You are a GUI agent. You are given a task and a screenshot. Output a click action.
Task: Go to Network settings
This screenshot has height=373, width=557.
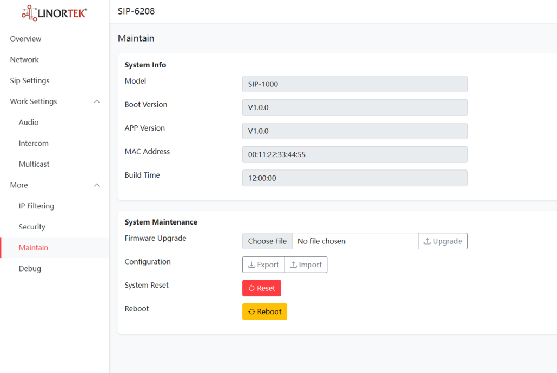(24, 59)
